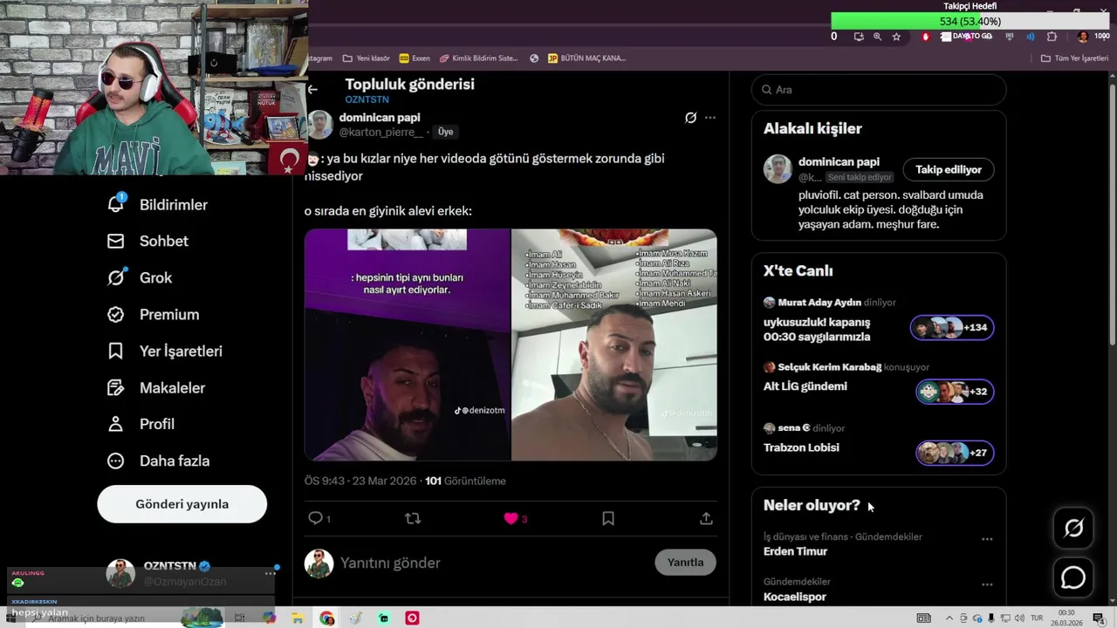This screenshot has width=1117, height=628.
Task: Open Sohbet messages envelope icon
Action: [115, 241]
